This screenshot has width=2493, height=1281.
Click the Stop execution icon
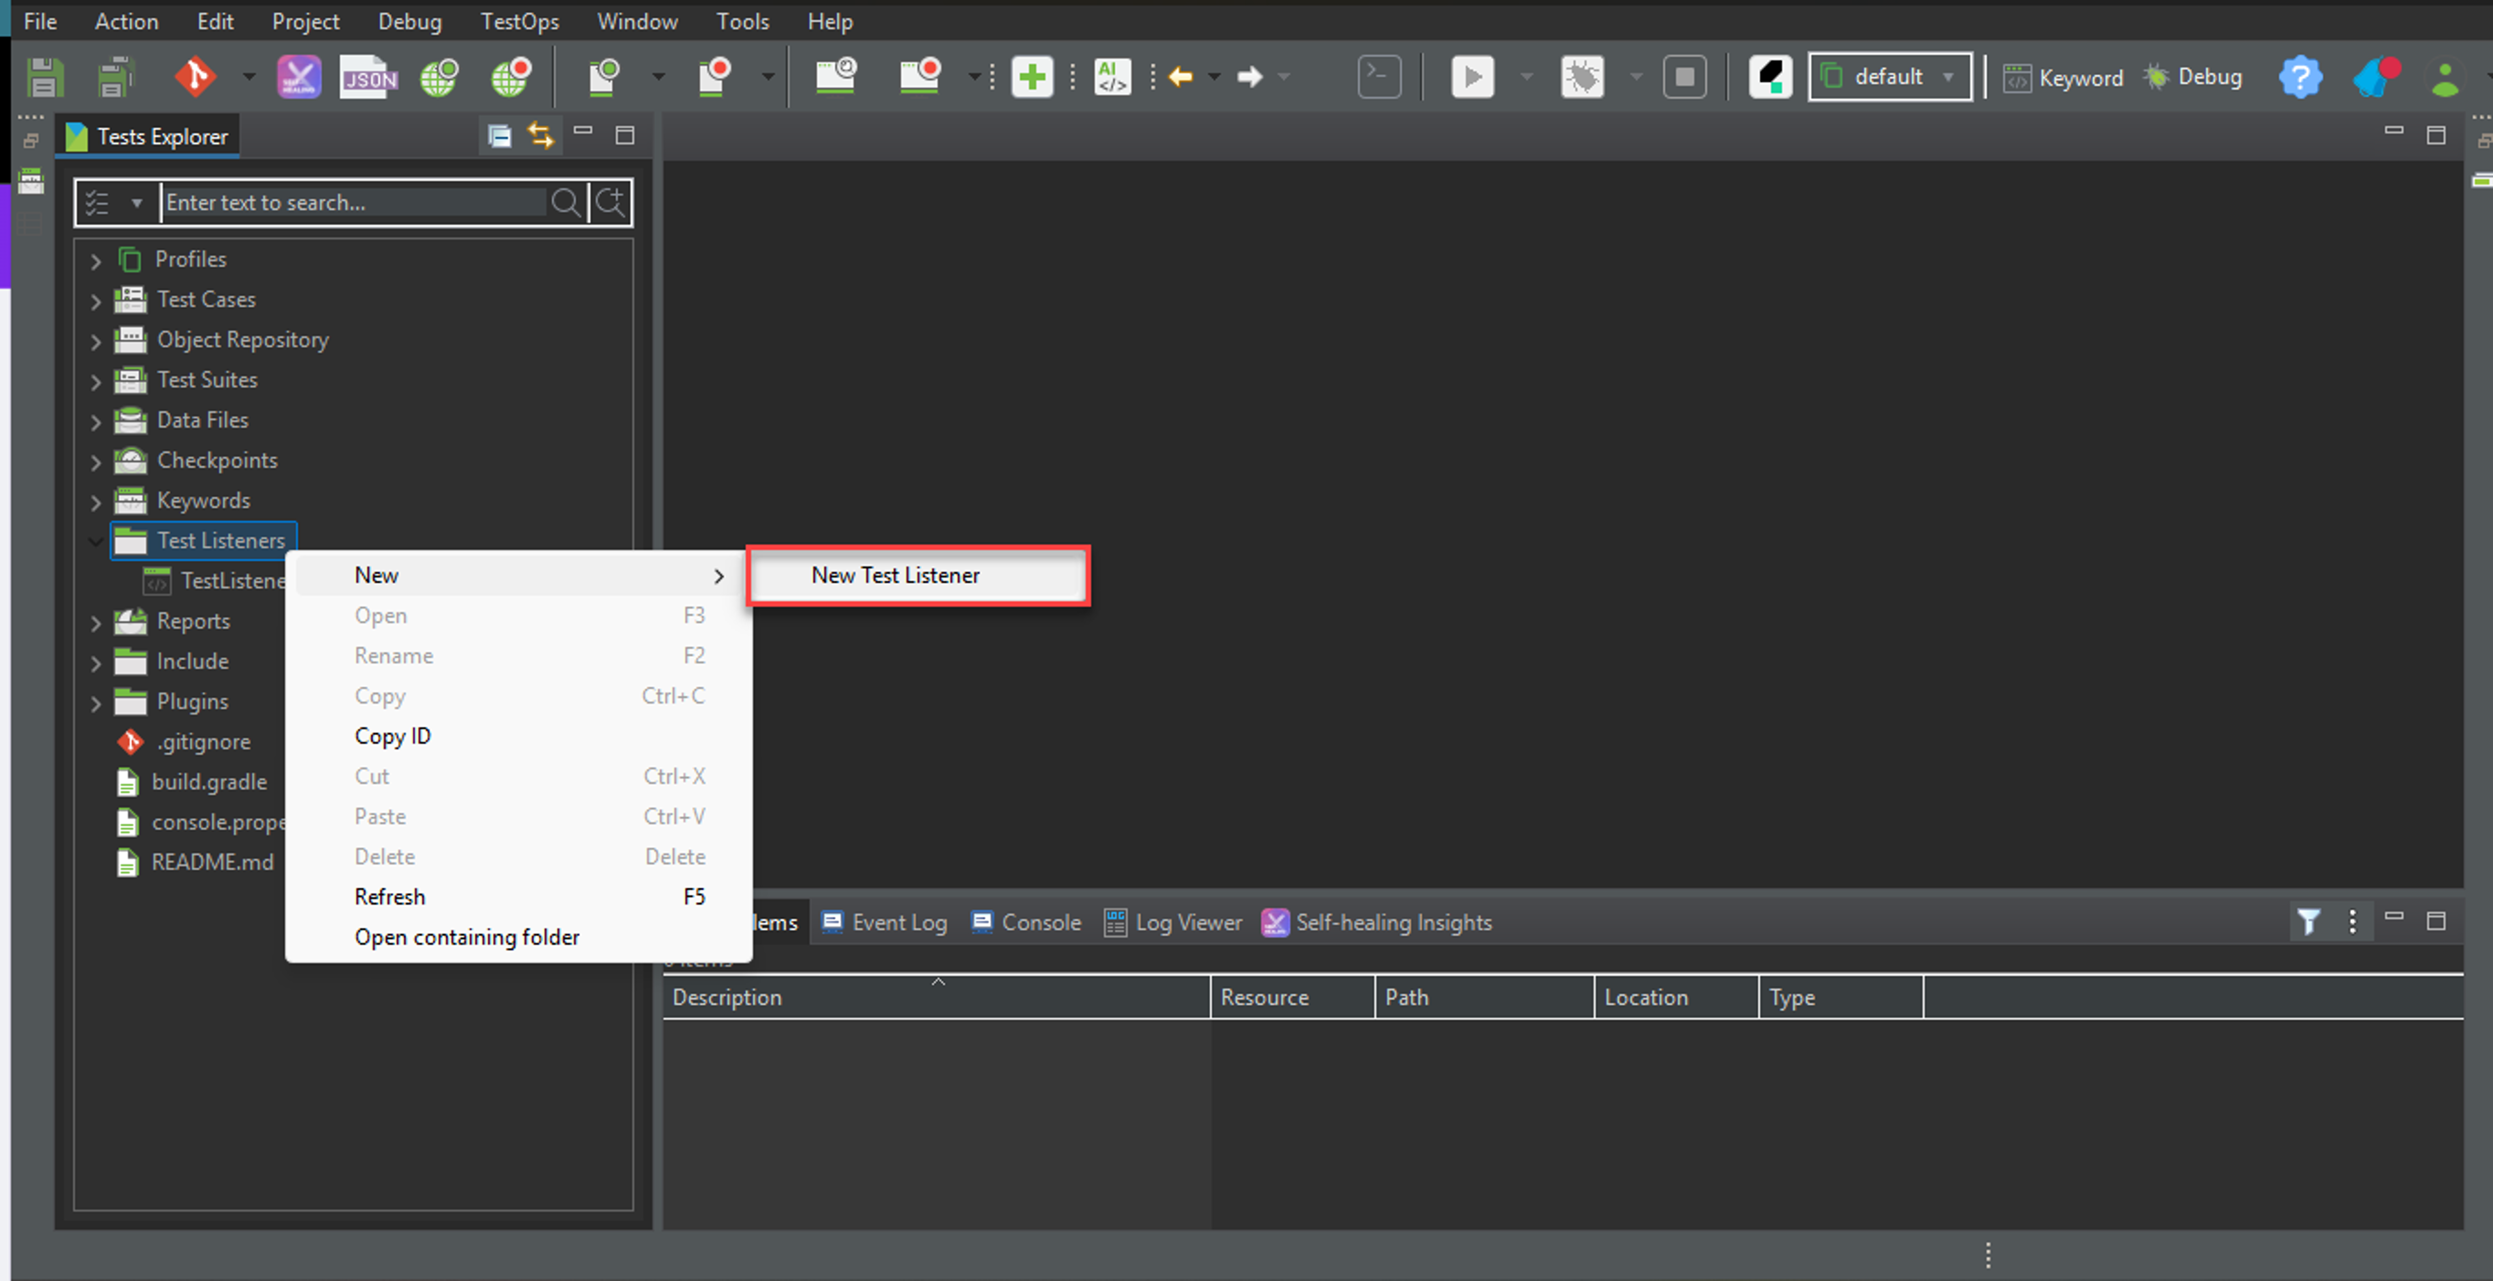coord(1684,76)
